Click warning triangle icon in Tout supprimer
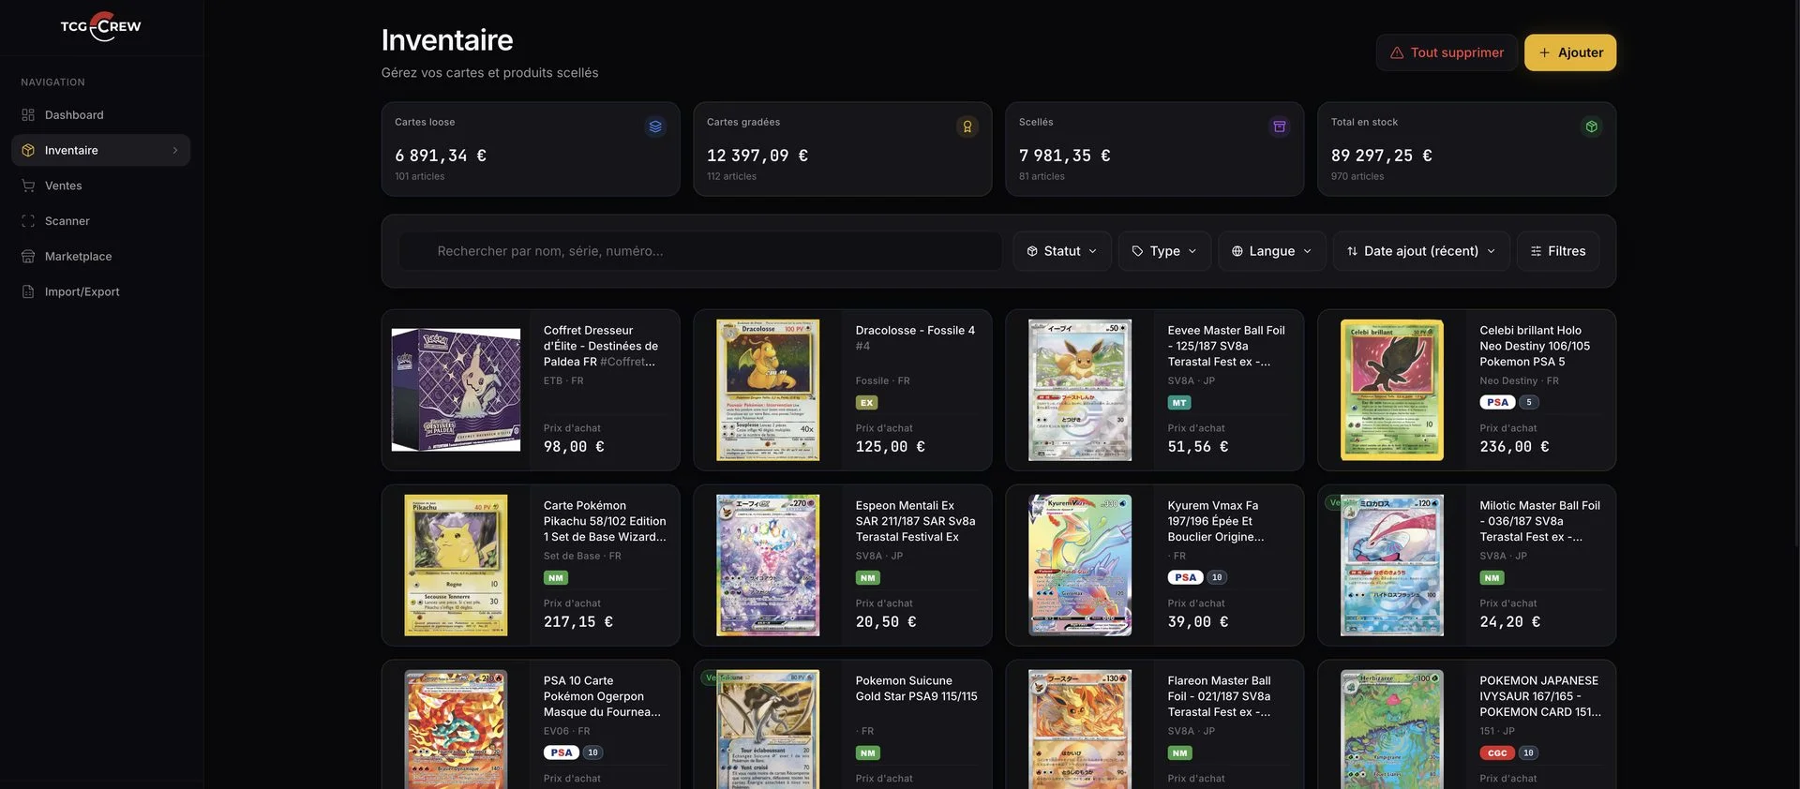1800x789 pixels. tap(1397, 52)
